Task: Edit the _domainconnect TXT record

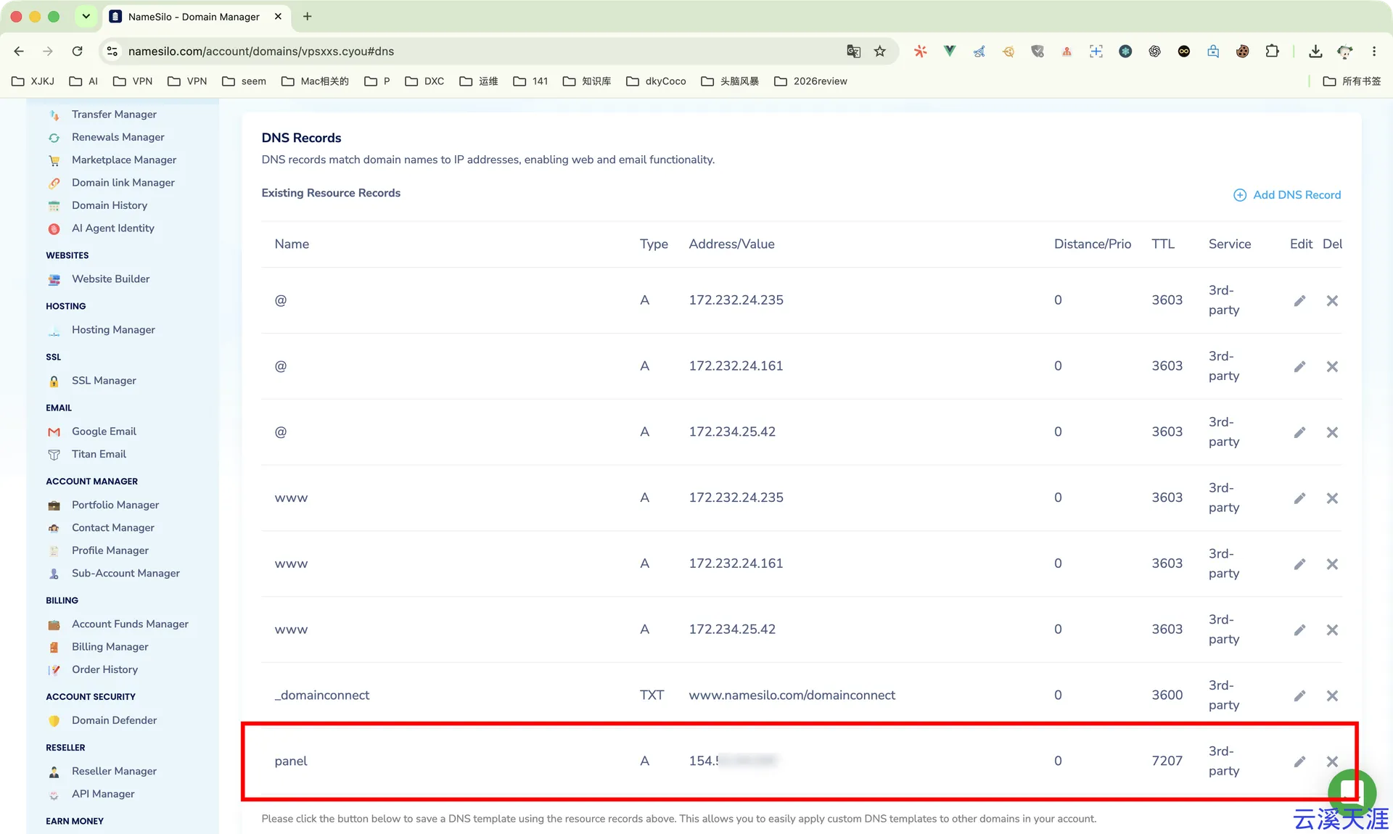Action: (x=1299, y=695)
